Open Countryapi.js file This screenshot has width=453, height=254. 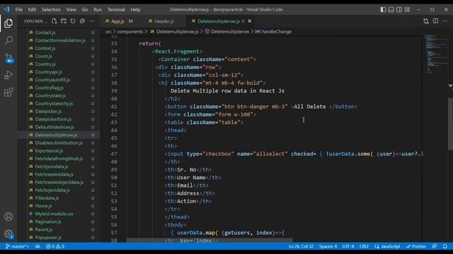click(x=49, y=72)
